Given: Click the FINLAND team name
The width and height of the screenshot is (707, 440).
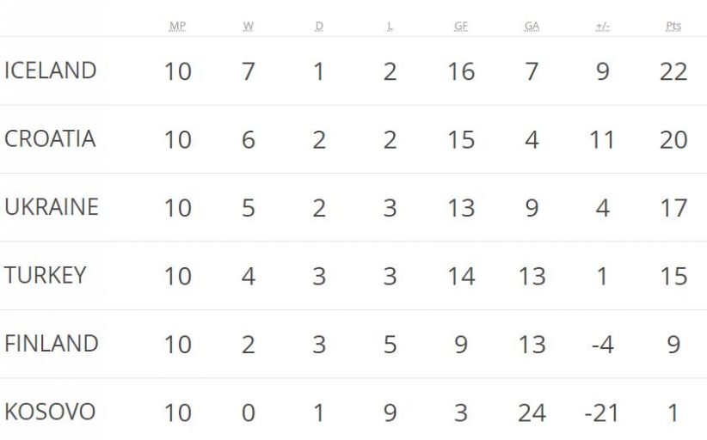Looking at the screenshot, I should coord(52,344).
